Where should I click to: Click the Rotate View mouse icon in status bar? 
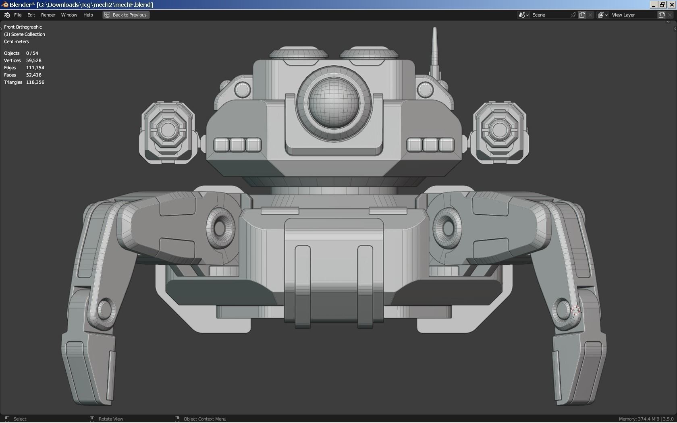[x=92, y=419]
